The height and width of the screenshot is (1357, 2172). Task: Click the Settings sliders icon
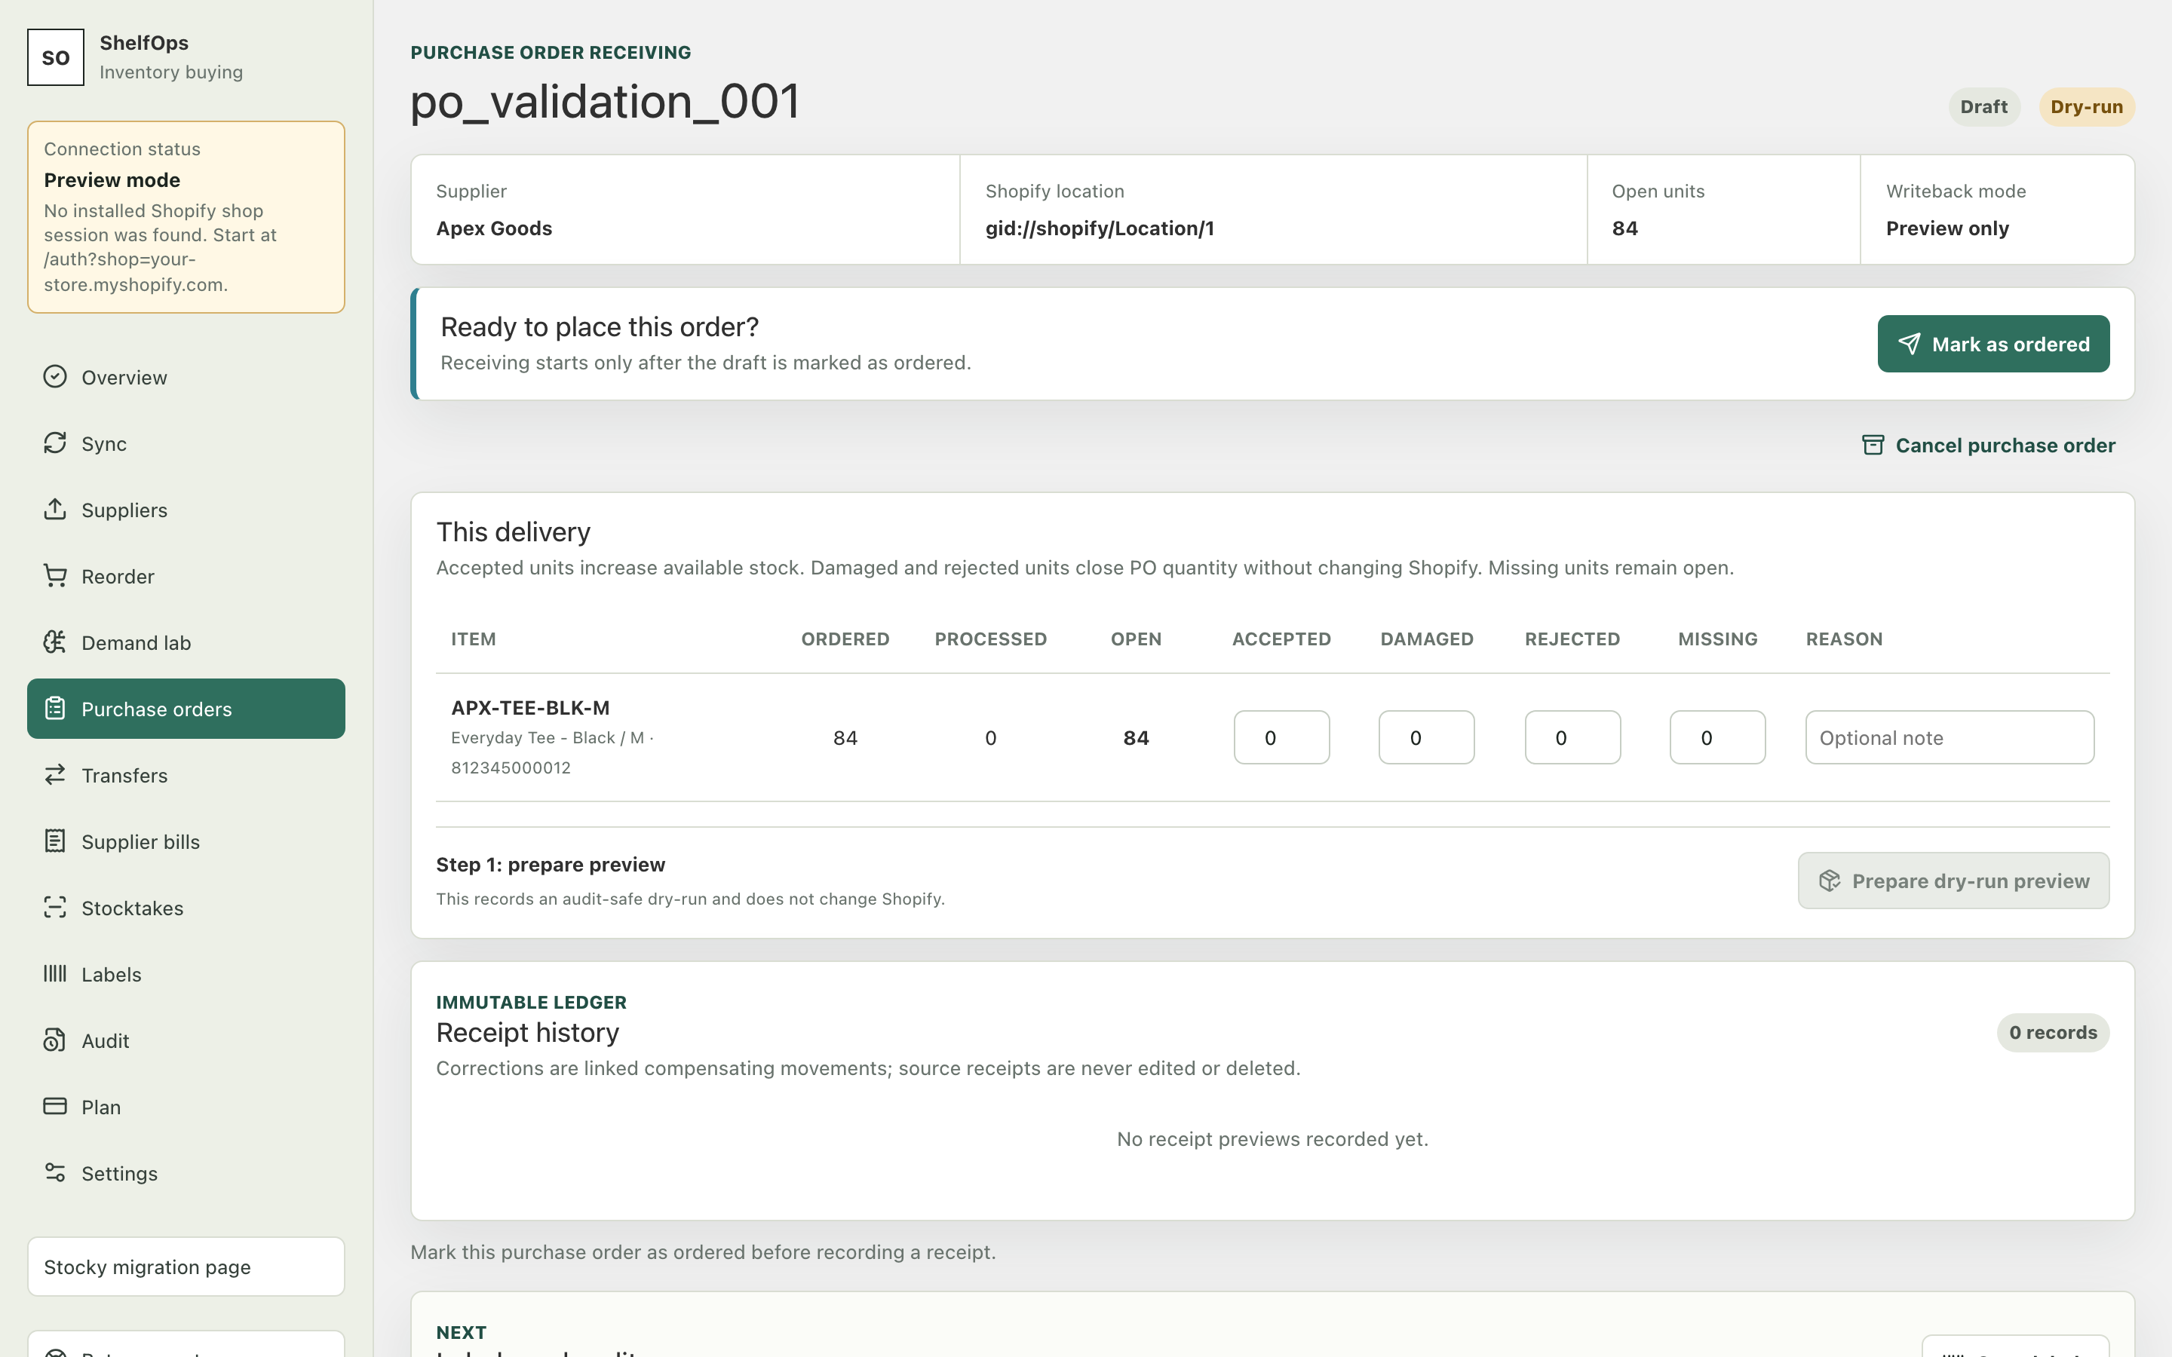(55, 1173)
